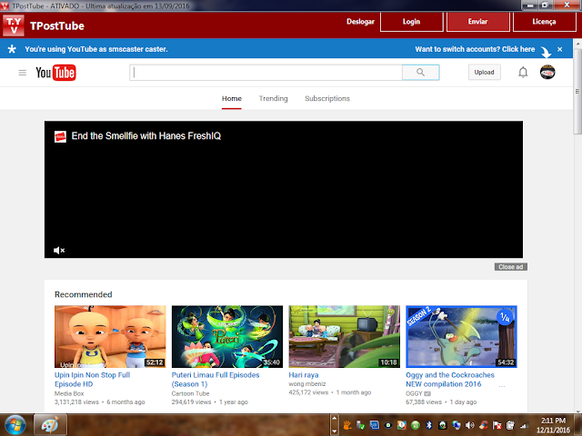The image size is (582, 436).
Task: Dismiss the blue caster banner with X
Action: [560, 49]
